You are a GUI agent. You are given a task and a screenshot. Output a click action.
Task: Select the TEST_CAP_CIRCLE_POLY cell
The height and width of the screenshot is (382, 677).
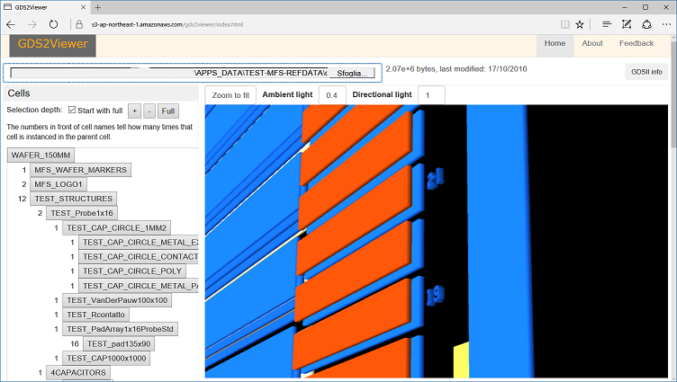pos(132,271)
